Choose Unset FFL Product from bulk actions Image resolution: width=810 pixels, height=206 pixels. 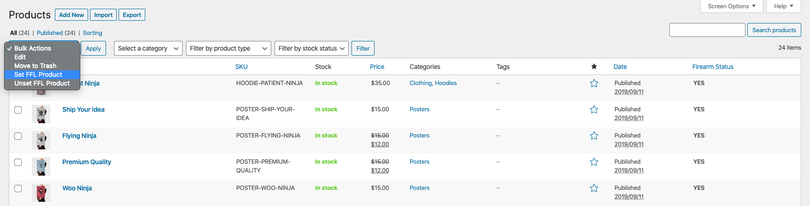click(x=42, y=83)
